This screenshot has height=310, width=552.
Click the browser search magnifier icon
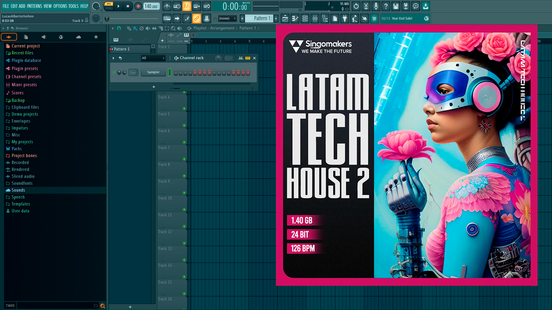point(103,306)
